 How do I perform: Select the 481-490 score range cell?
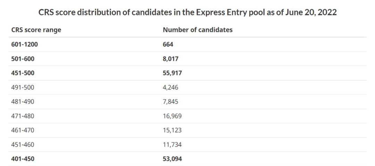click(23, 102)
